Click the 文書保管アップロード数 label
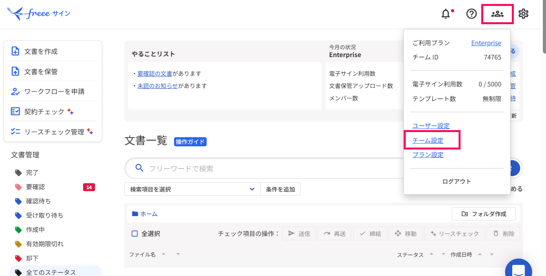 tap(361, 86)
